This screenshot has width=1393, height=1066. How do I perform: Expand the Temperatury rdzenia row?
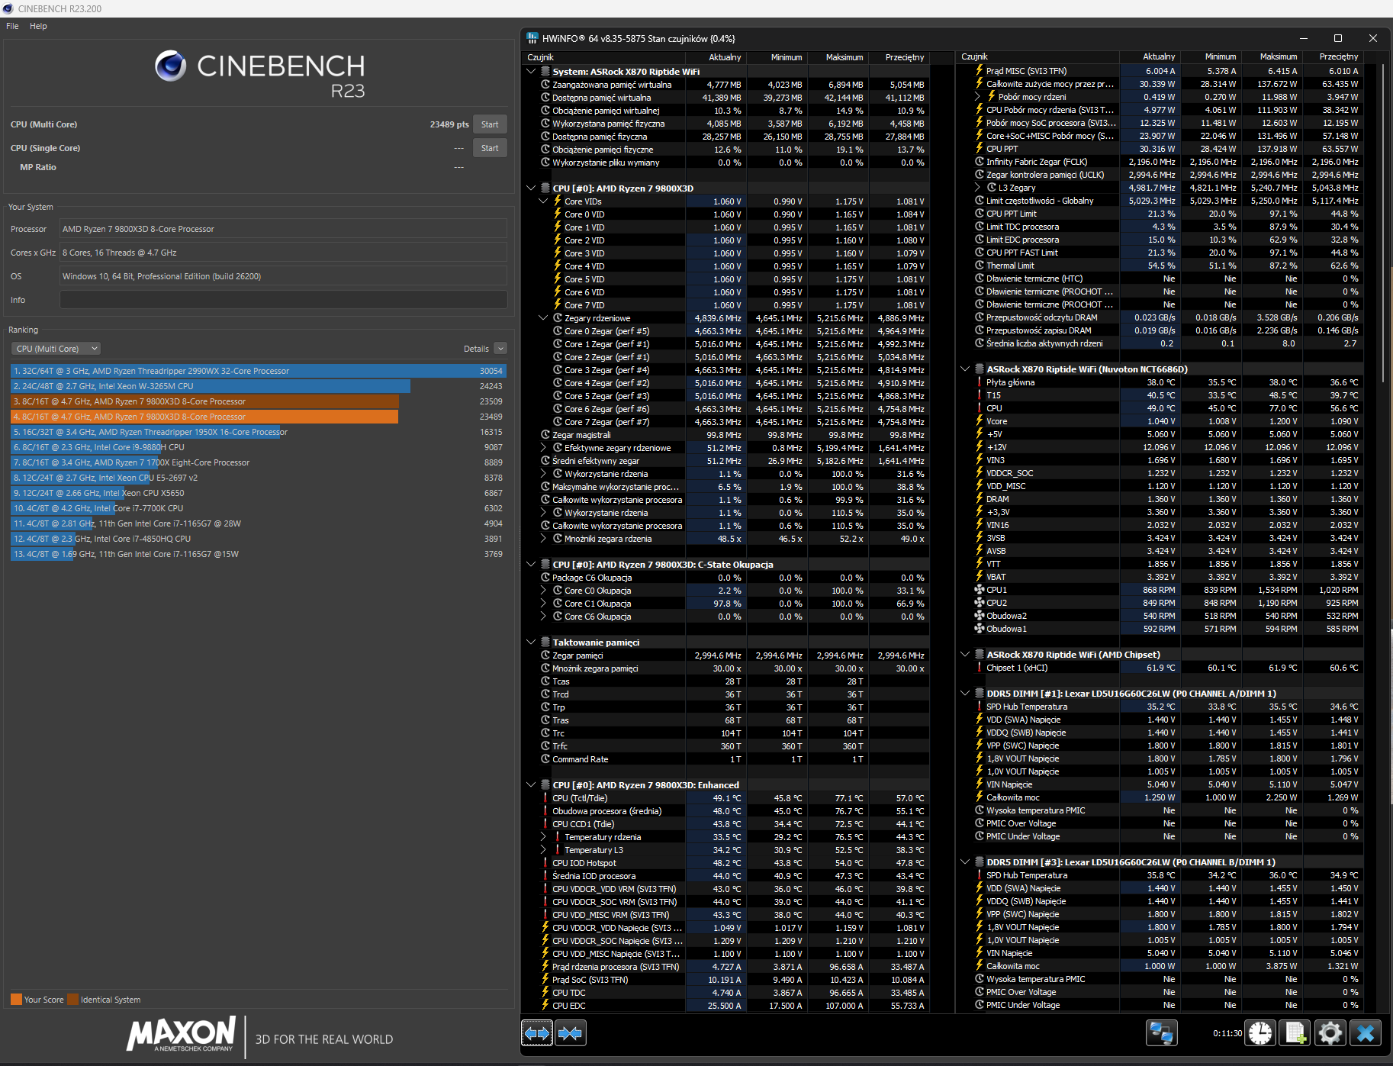tap(543, 837)
